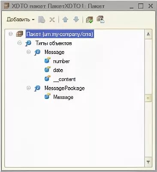The height and width of the screenshot is (172, 157).
Task: Click the copy item toolbar icon
Action: [42, 20]
